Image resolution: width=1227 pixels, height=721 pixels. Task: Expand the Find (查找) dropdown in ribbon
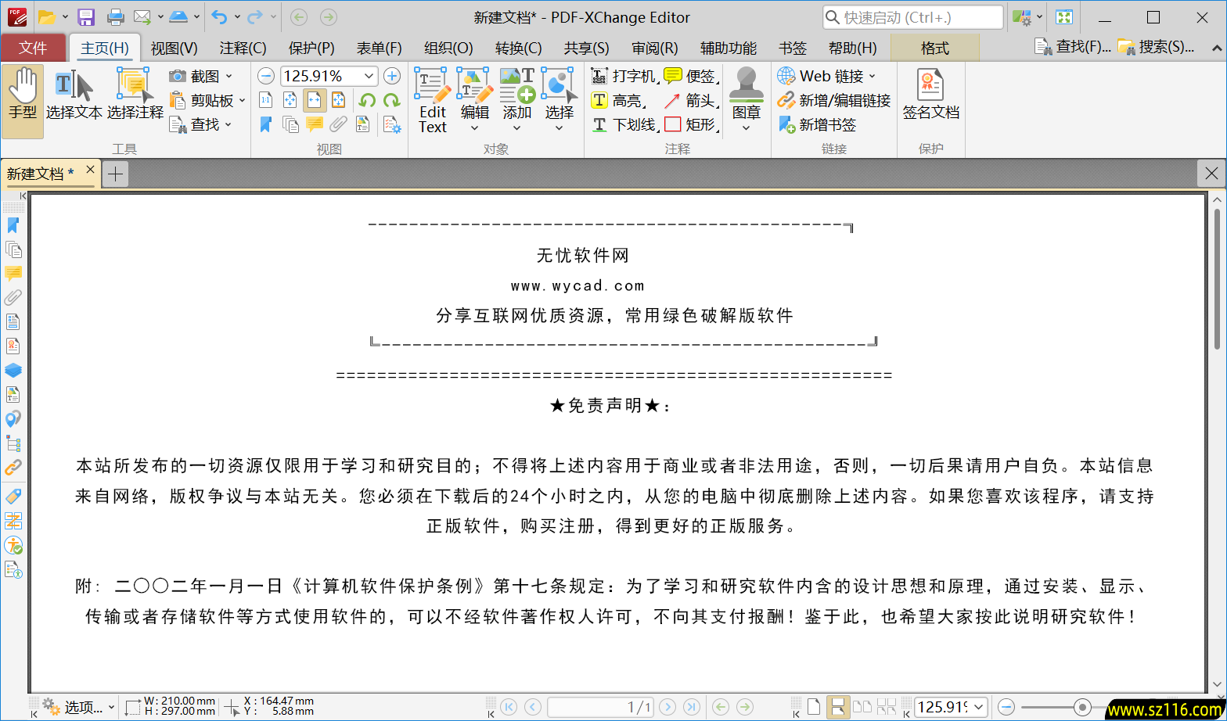point(229,124)
